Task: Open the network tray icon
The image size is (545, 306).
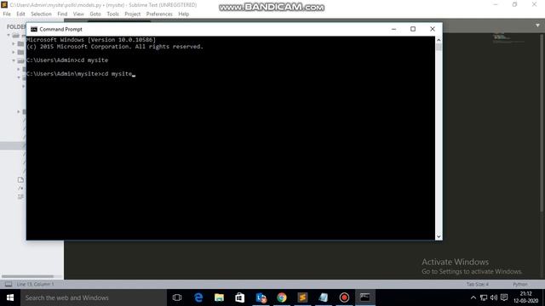Action: 484,297
